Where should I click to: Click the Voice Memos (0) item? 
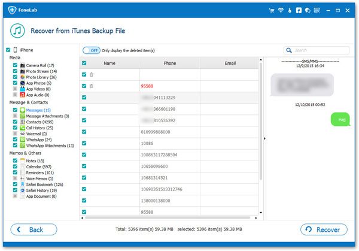[x=39, y=179]
